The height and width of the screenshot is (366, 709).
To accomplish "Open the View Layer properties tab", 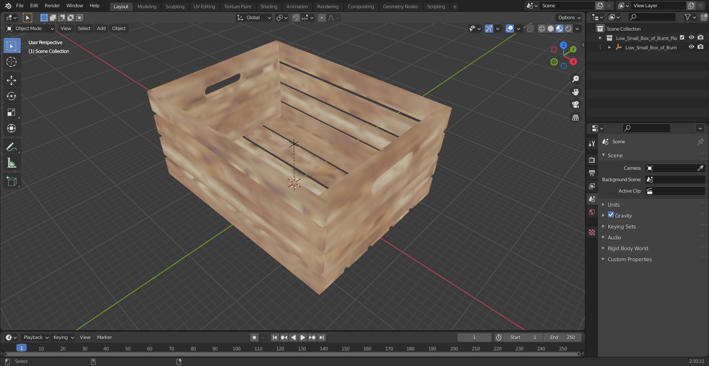I will (x=592, y=186).
